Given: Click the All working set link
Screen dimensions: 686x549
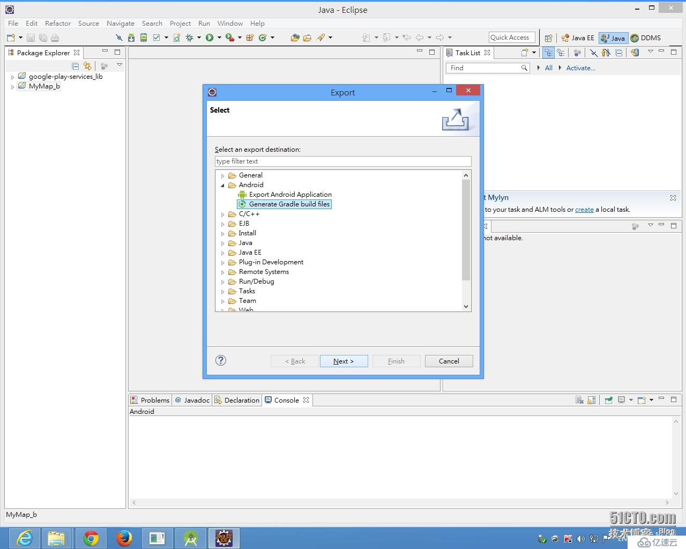Looking at the screenshot, I should click(549, 68).
